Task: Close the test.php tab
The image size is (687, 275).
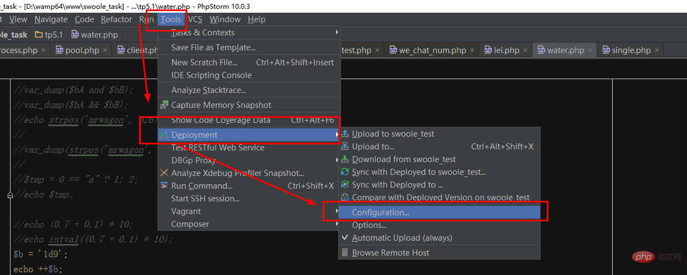Action: tap(378, 50)
